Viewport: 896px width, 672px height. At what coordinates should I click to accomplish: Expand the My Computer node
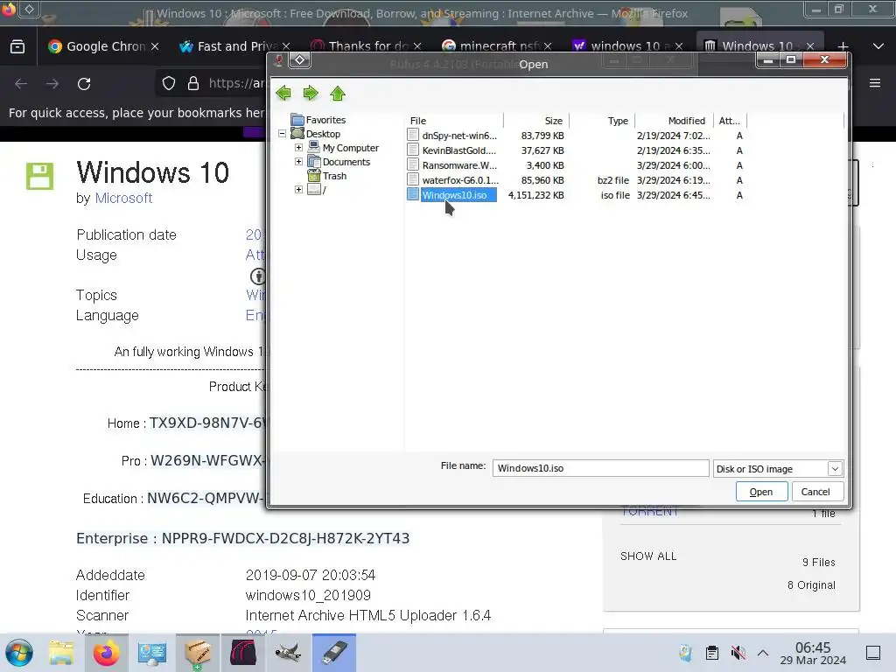[298, 147]
